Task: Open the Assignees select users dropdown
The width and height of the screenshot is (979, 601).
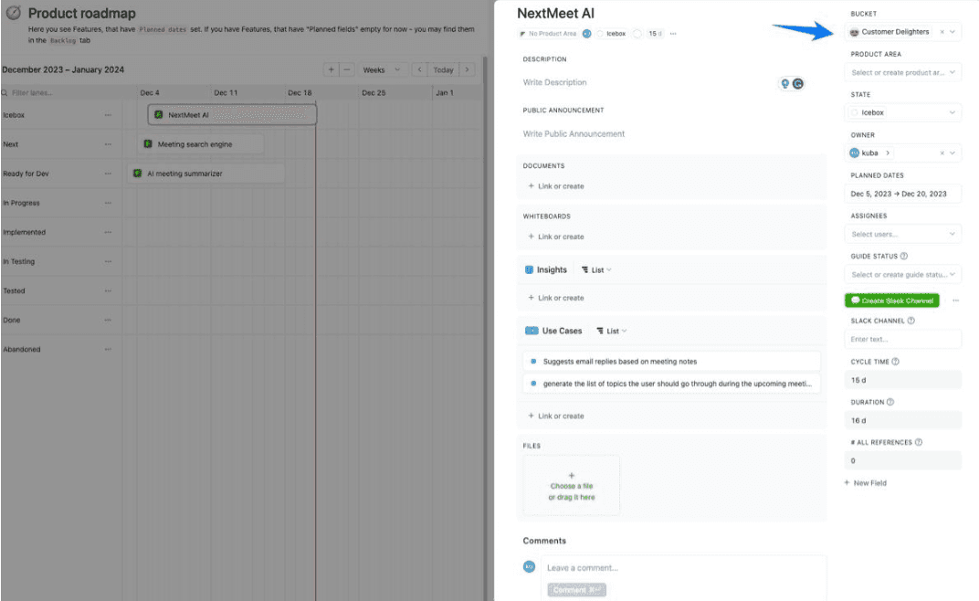Action: click(902, 235)
